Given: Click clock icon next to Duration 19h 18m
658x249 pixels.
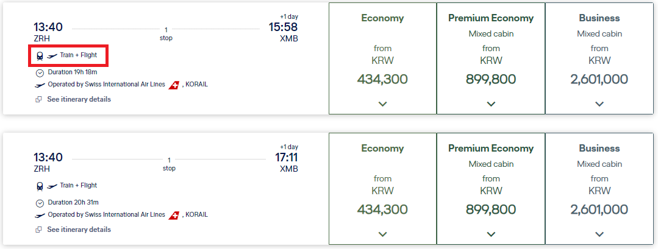Looking at the screenshot, I should (40, 72).
